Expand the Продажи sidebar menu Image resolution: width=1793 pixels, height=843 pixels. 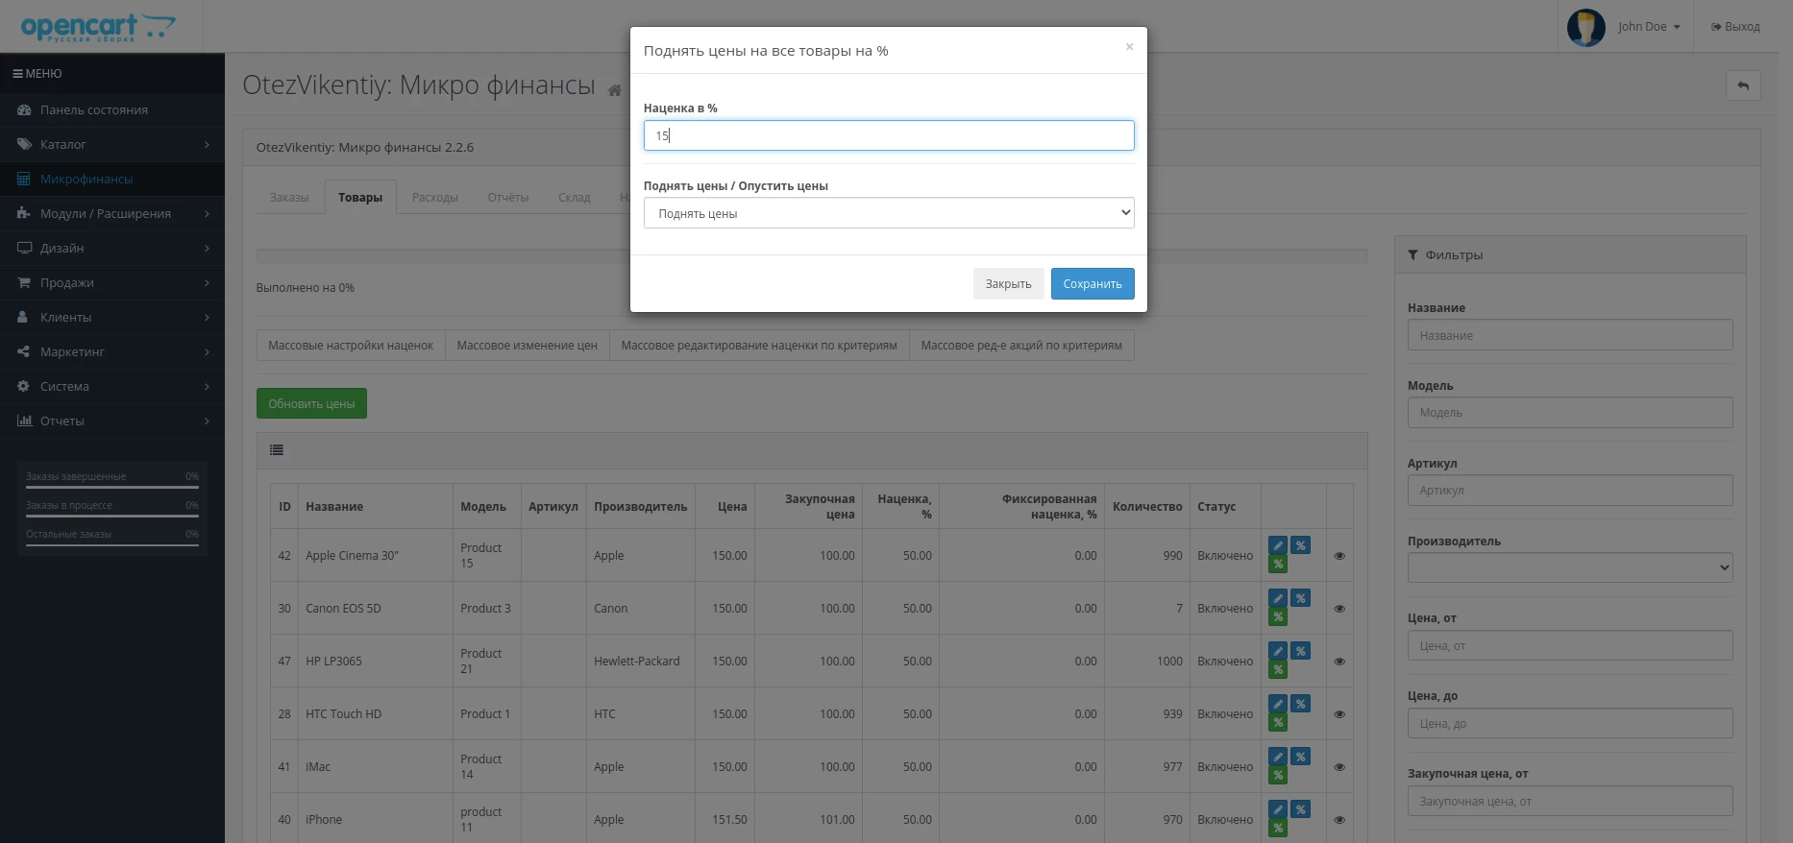pos(112,282)
